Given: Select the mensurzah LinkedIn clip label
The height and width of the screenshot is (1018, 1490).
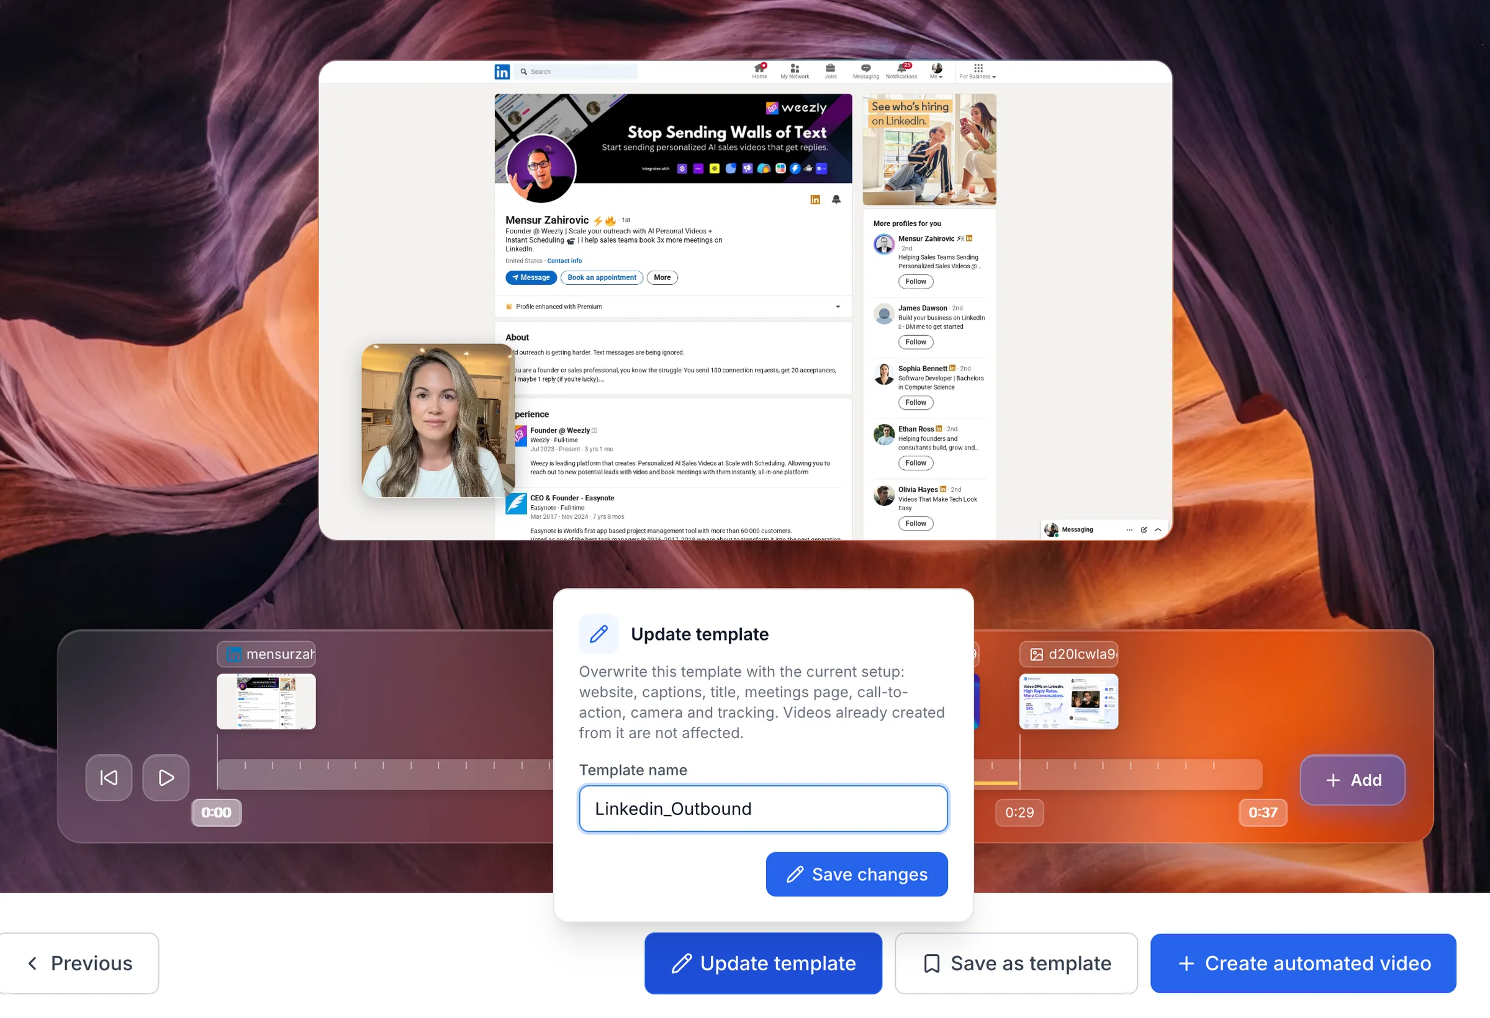Looking at the screenshot, I should coord(266,654).
